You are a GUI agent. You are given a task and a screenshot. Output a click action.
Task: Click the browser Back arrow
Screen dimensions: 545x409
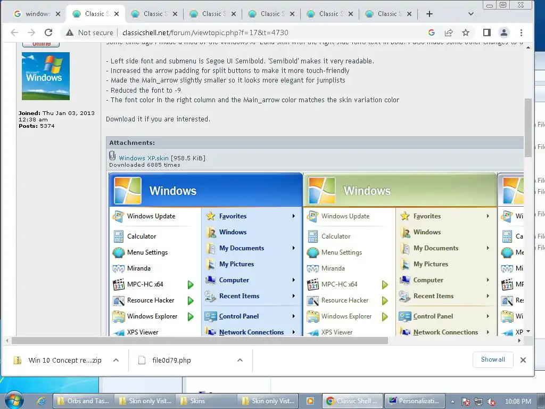click(14, 32)
